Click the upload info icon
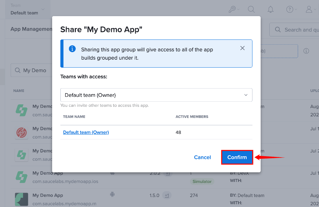Viewport: 319px width, 207px height. [306, 51]
